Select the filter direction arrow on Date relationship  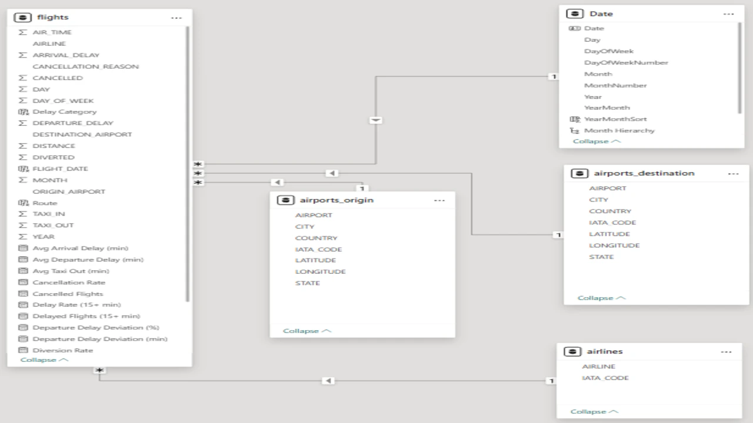coord(376,120)
